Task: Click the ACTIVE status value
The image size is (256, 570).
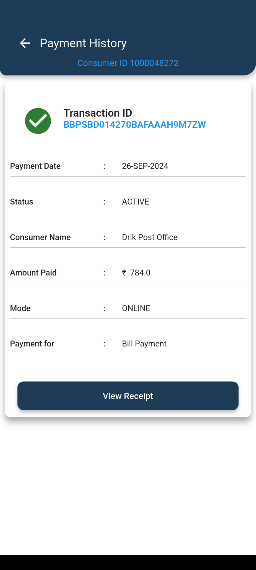Action: (x=135, y=202)
